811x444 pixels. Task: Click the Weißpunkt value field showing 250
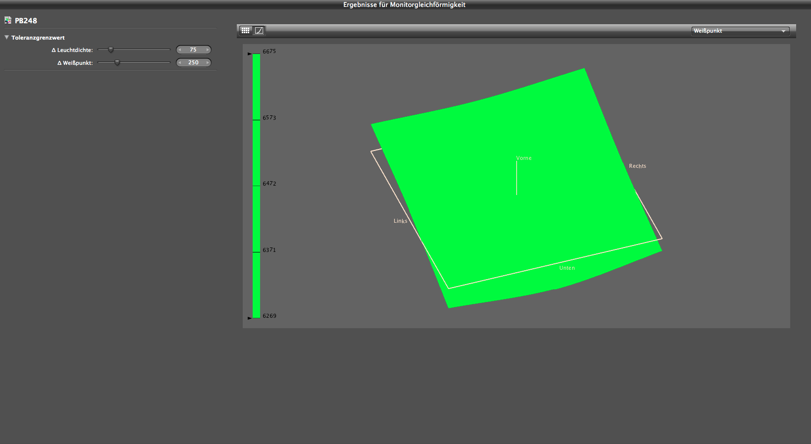(x=193, y=63)
